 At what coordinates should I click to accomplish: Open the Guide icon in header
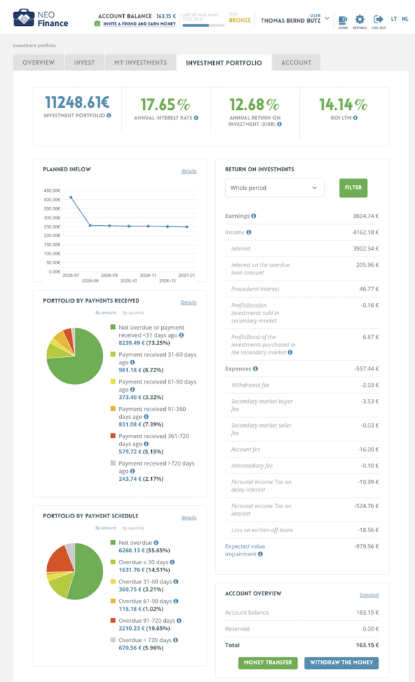tap(343, 21)
